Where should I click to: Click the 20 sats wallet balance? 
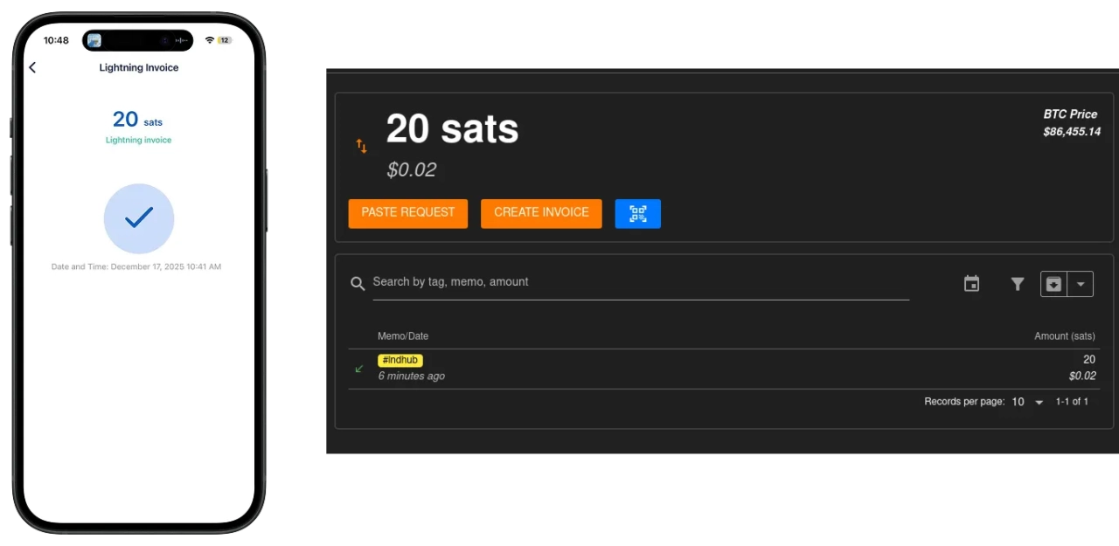pos(452,129)
